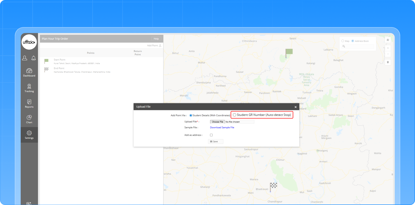
Task: Select the Map search radio button
Action: (x=343, y=41)
